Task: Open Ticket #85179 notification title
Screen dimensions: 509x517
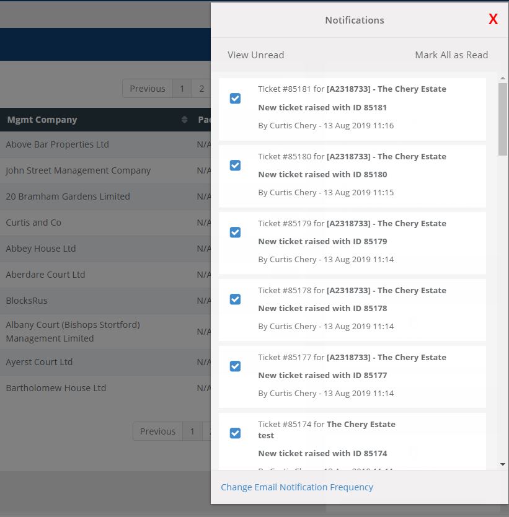Action: click(x=352, y=223)
